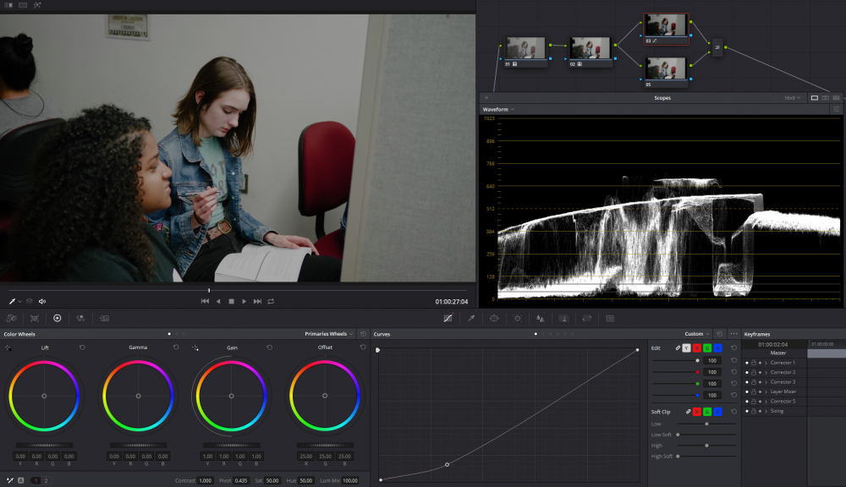Adjust the Soft Clip Low slider
Image resolution: width=846 pixels, height=487 pixels.
(706, 424)
